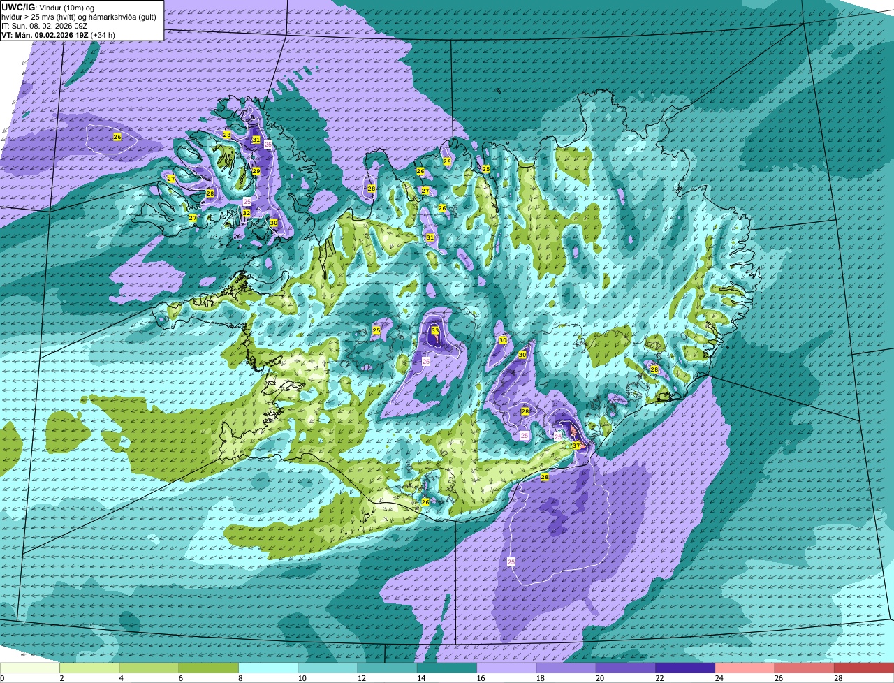Select the 2–4 m/s legend color swatch
This screenshot has width=894, height=683.
pyautogui.click(x=89, y=668)
